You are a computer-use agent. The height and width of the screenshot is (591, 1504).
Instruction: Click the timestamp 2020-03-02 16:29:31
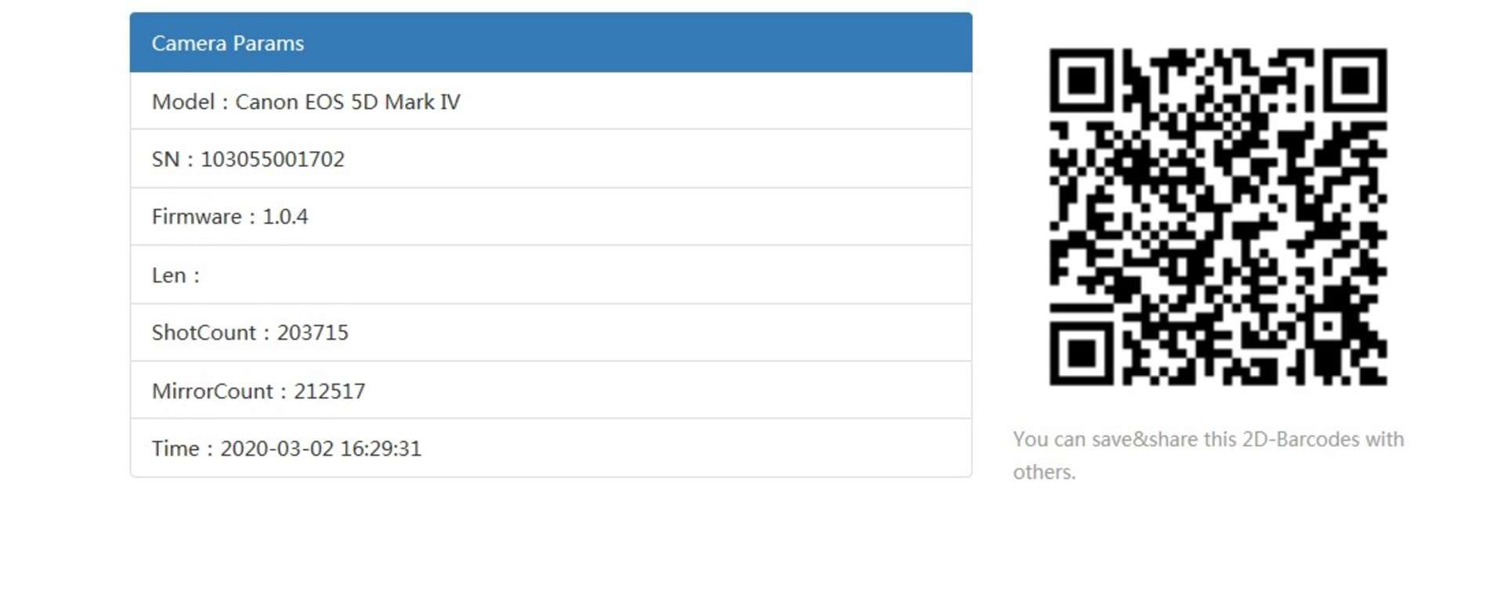tap(320, 449)
